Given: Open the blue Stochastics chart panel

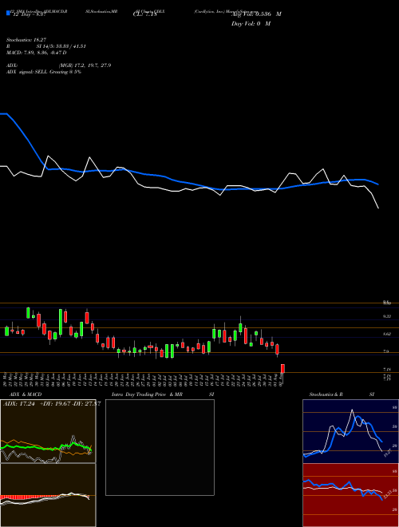Looking at the screenshot, I should click(x=350, y=431).
